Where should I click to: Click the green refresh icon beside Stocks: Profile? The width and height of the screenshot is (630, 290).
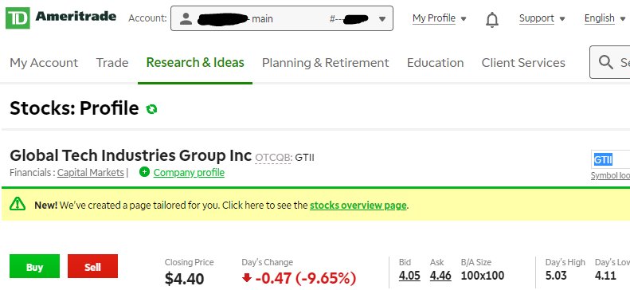coord(151,109)
